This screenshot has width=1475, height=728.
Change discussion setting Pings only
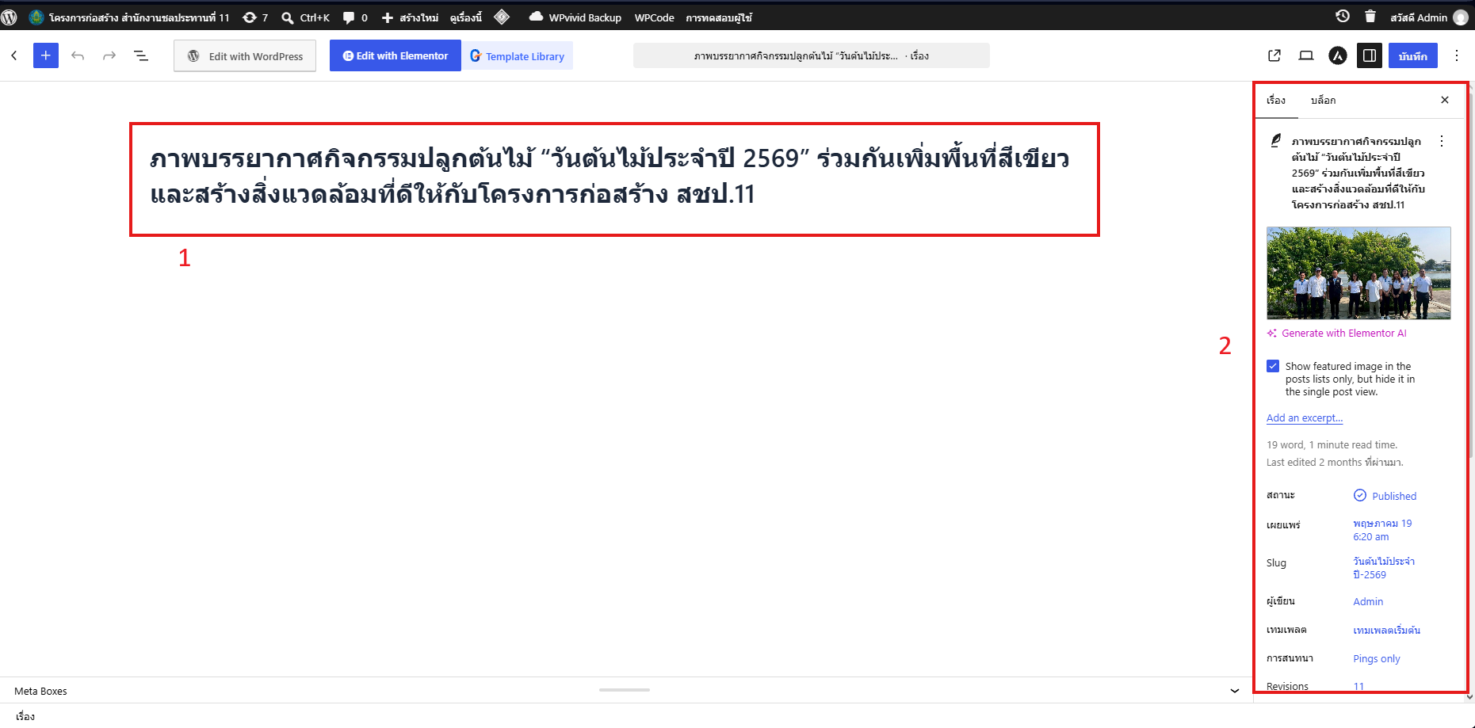1377,659
